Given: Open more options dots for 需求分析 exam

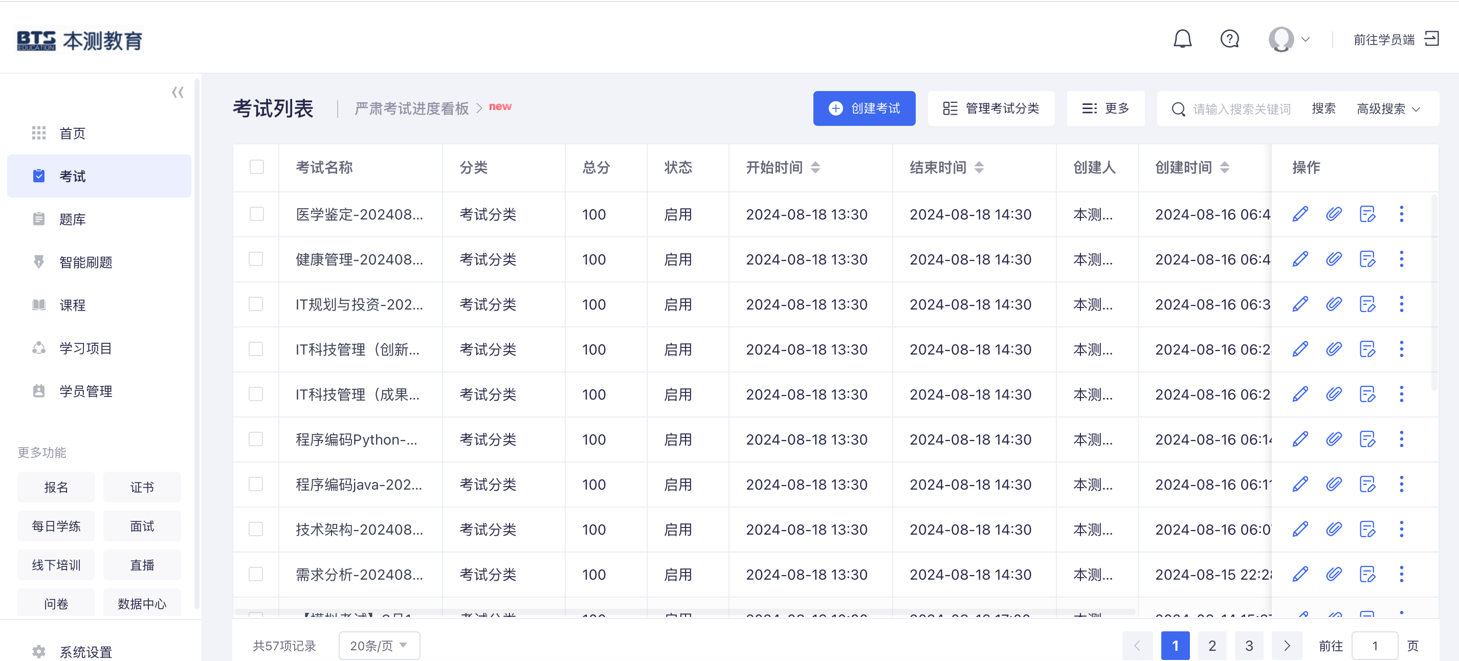Looking at the screenshot, I should (1402, 575).
